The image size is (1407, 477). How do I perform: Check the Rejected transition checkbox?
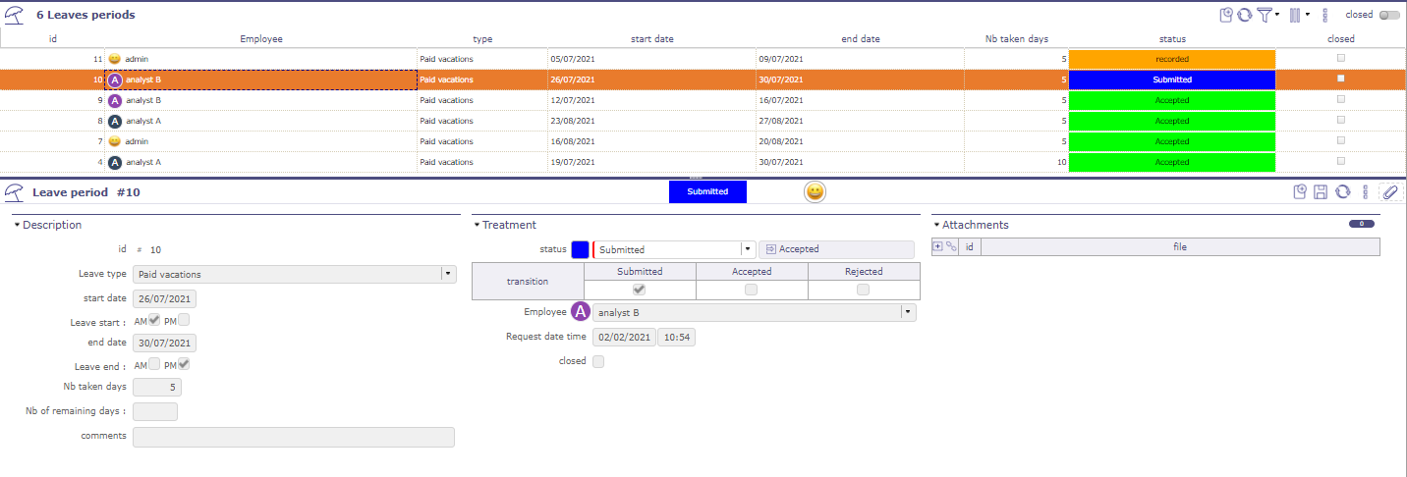[x=864, y=290]
